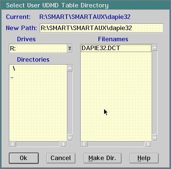Click the Directories list scroll up arrow
Viewport: 171px width, 169px height.
click(70, 68)
